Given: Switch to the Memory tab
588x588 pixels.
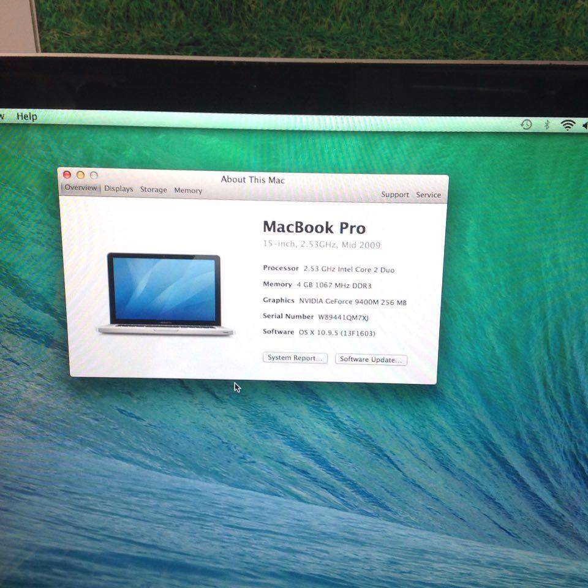Looking at the screenshot, I should point(188,190).
